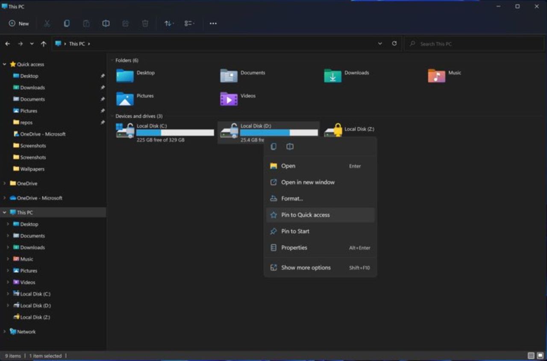
Task: Expand Local Disk (C:) in navigation tree
Action: 8,294
